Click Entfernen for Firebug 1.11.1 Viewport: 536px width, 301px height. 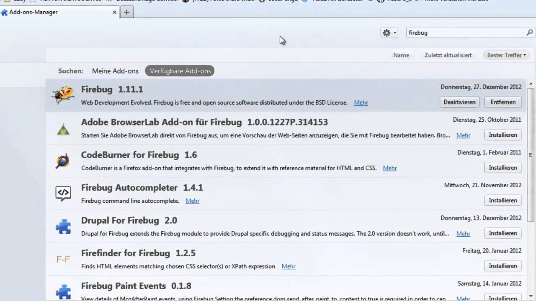click(503, 102)
